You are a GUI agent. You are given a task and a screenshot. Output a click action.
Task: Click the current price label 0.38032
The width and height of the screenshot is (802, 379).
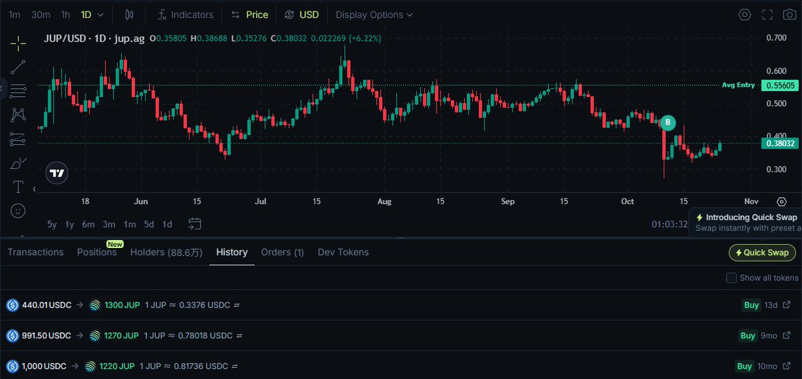pyautogui.click(x=781, y=142)
